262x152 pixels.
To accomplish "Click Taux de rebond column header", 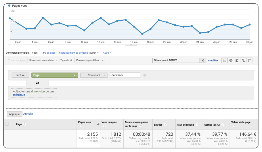I will pos(185,125).
